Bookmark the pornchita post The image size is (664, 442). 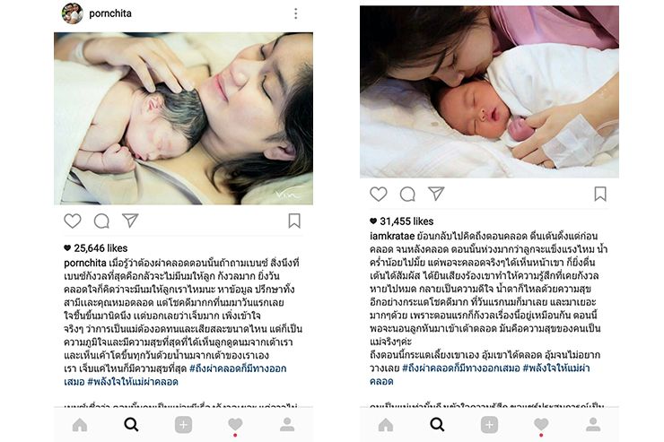pyautogui.click(x=294, y=221)
